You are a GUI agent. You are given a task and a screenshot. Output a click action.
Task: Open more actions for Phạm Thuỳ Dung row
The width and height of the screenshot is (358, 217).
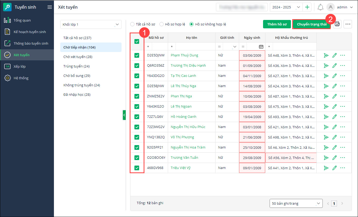pos(342,55)
